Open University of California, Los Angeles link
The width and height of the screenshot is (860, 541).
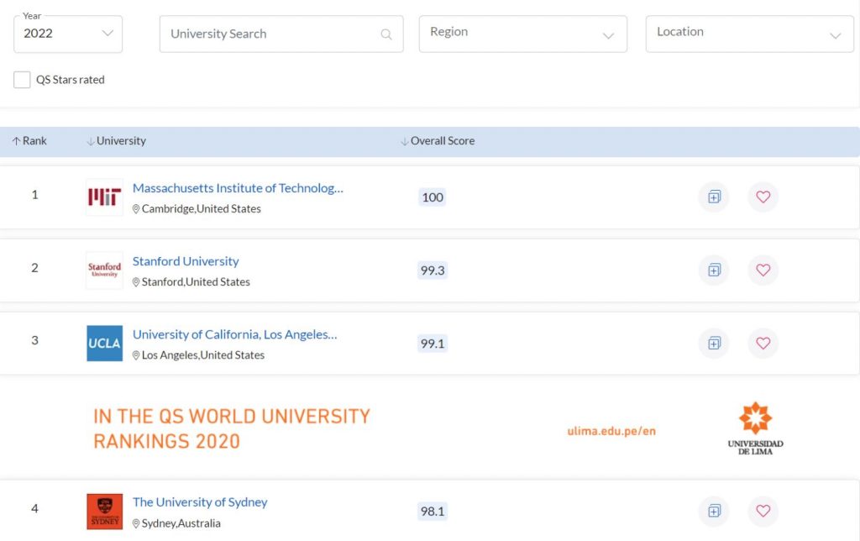(x=235, y=334)
